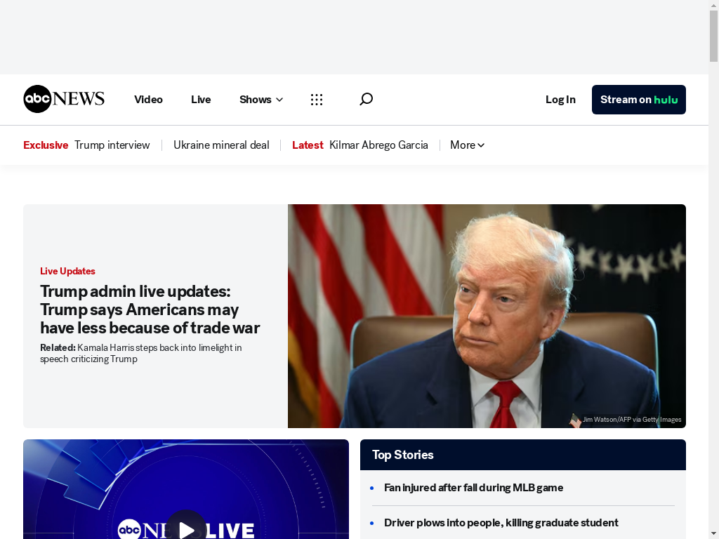Open the apps grid menu icon
The image size is (719, 539).
coord(317,100)
